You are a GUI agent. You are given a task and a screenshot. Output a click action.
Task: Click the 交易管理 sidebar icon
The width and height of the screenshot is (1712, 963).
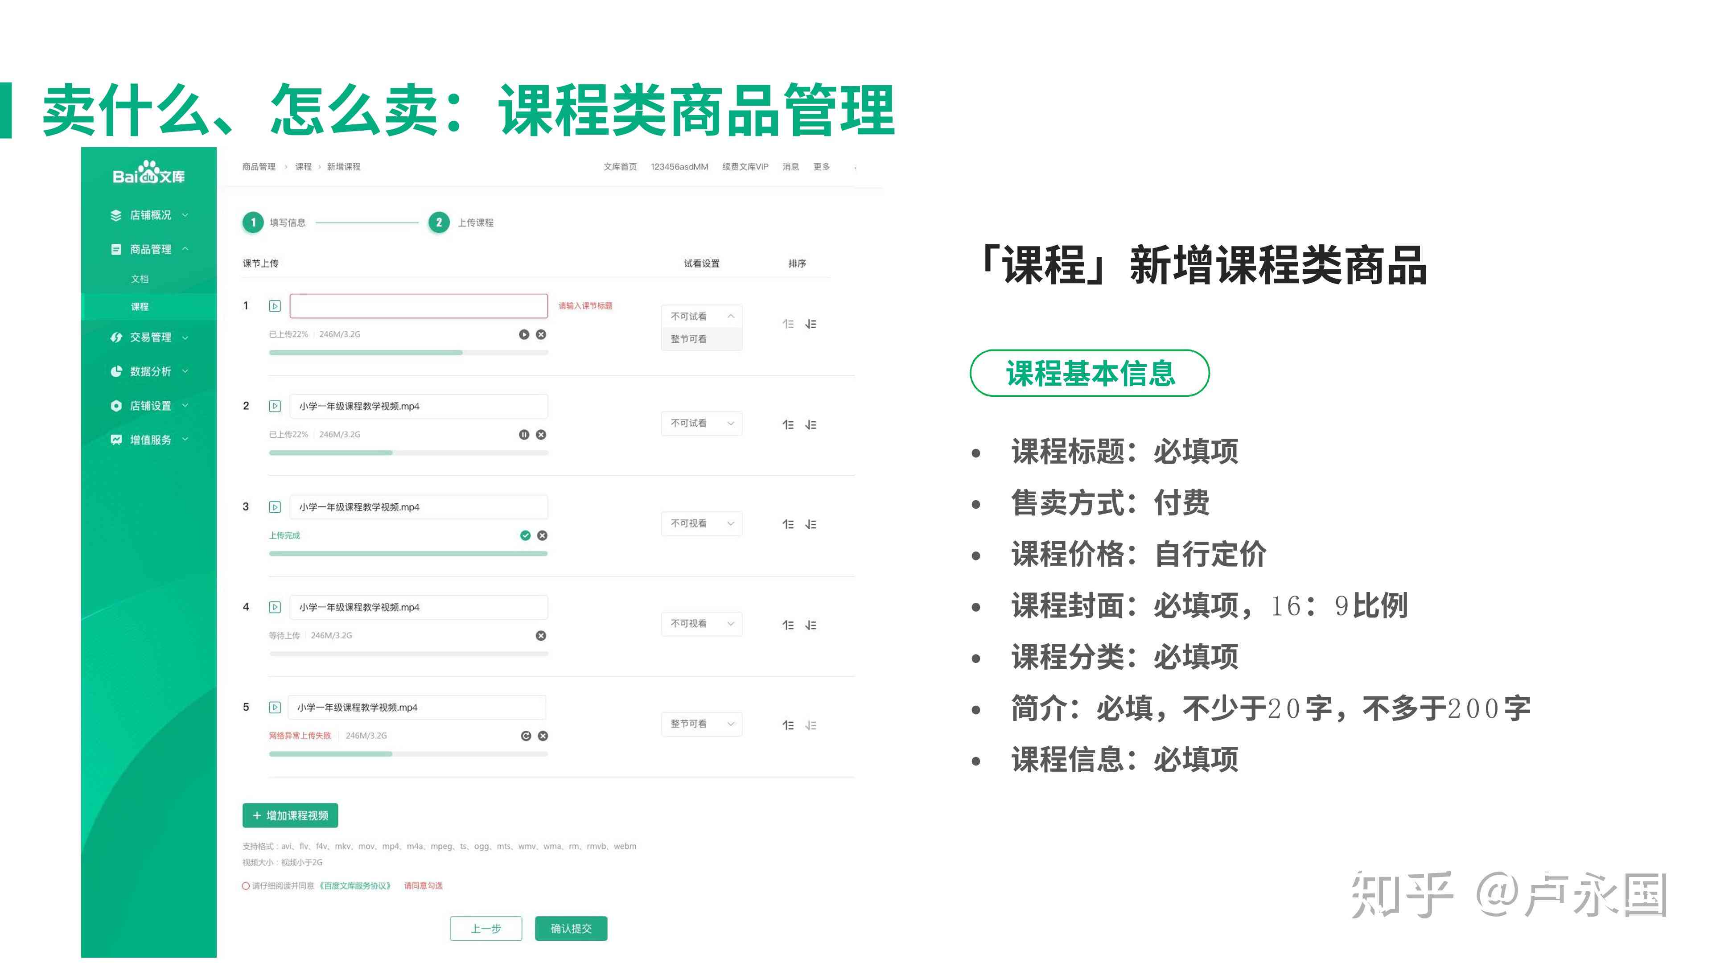115,337
